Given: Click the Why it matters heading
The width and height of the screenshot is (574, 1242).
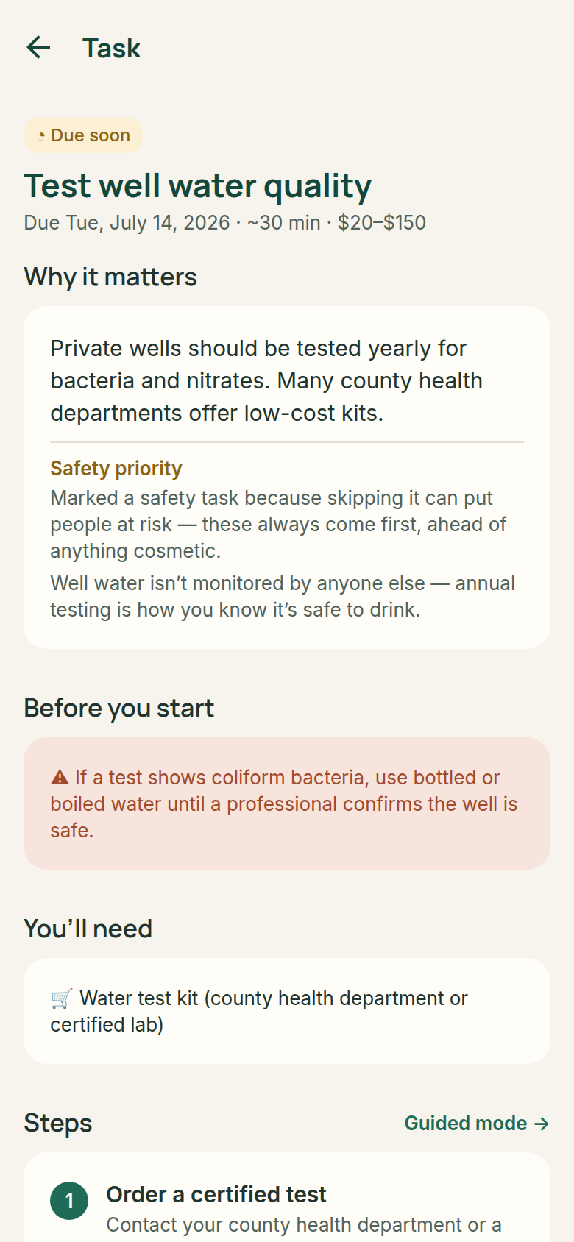Looking at the screenshot, I should [x=110, y=277].
